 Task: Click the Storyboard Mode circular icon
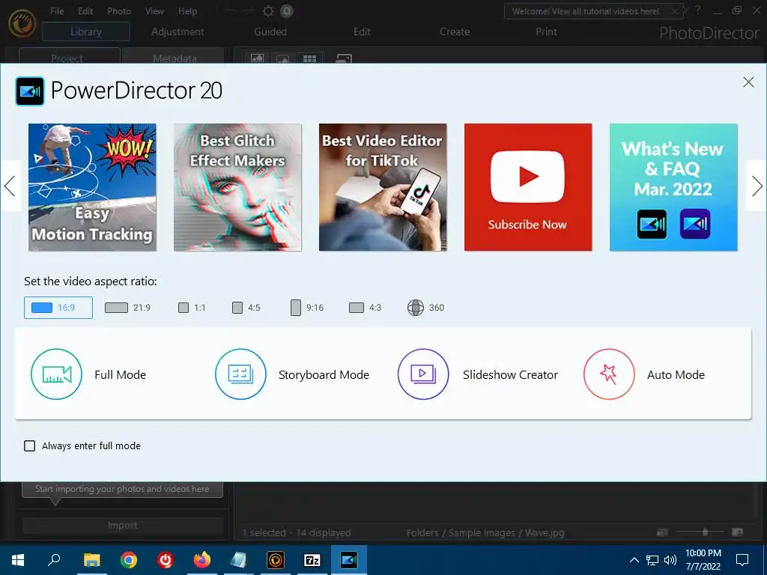[x=240, y=374]
